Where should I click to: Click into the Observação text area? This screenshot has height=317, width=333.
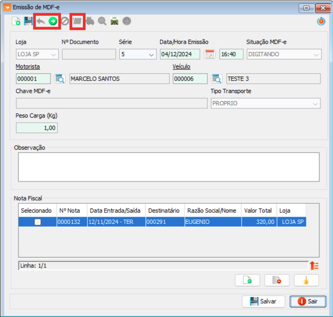coord(168,167)
